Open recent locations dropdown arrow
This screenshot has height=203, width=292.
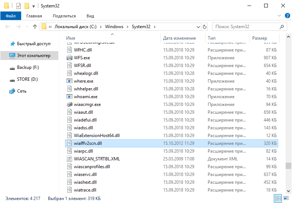[x=27, y=27]
